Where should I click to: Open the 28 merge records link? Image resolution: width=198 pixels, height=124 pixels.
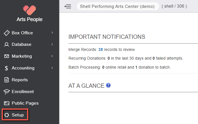(101, 49)
